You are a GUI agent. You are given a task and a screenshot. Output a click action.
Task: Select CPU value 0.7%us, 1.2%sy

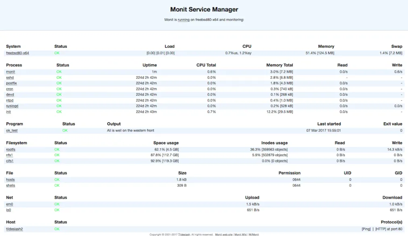[238, 53]
